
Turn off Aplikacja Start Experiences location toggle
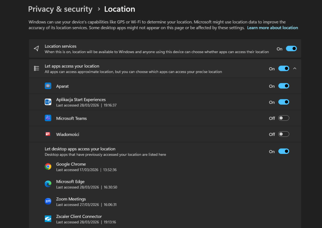(284, 102)
